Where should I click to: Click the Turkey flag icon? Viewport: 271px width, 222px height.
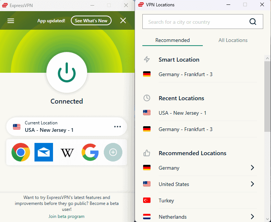pyautogui.click(x=147, y=200)
